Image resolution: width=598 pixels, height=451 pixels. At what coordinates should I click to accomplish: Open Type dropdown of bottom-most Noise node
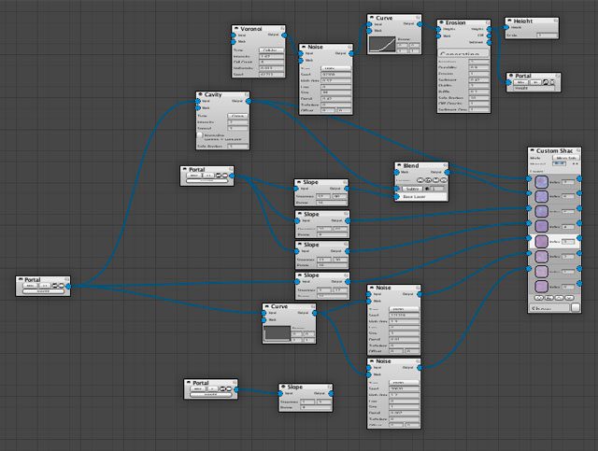click(x=405, y=383)
